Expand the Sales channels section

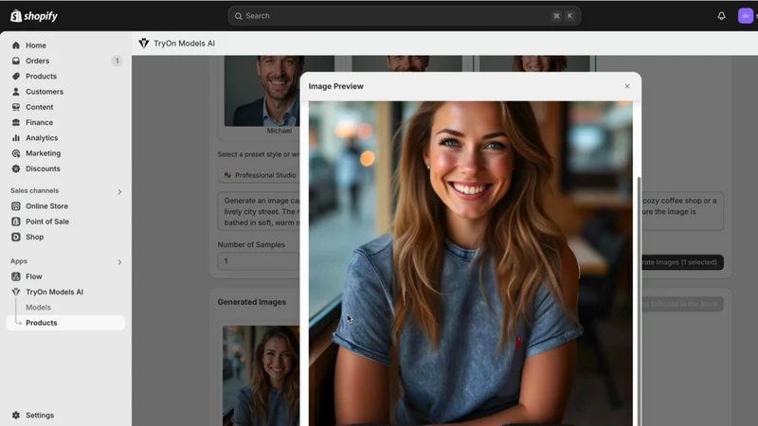(x=119, y=192)
